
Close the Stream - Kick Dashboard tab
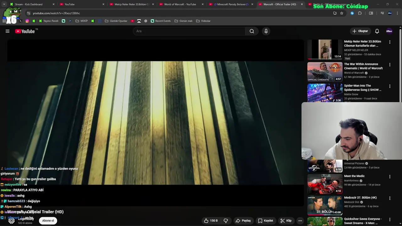click(x=53, y=4)
